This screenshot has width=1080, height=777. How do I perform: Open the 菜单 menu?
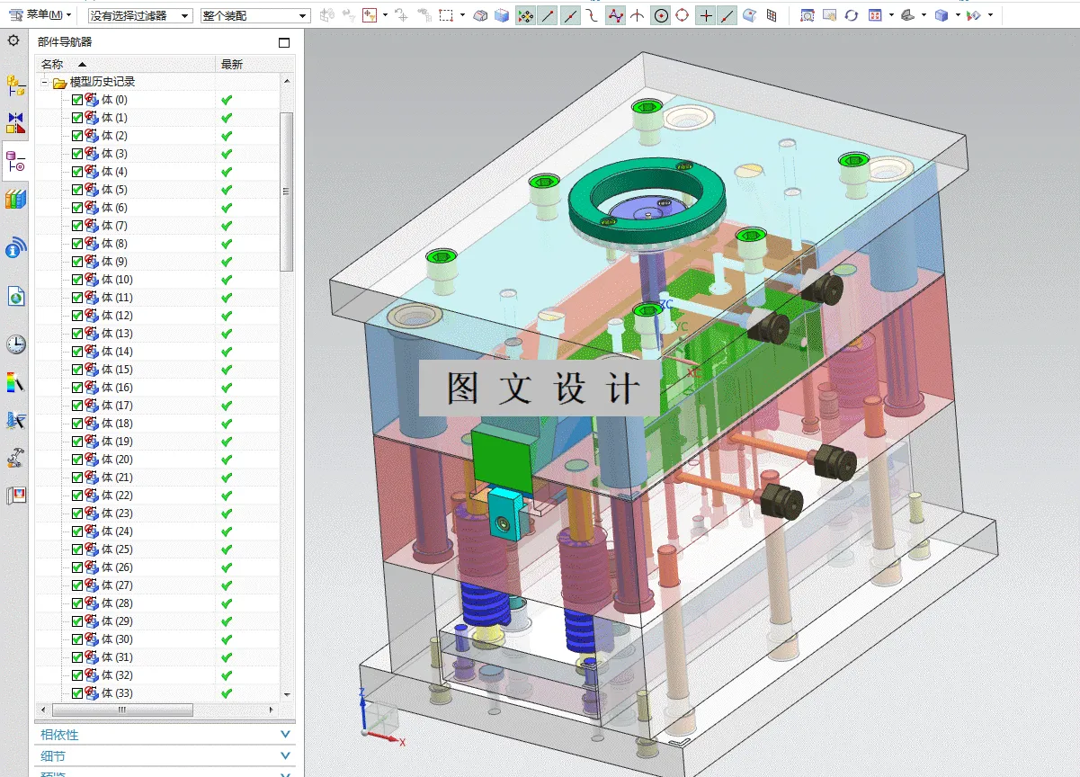click(42, 15)
